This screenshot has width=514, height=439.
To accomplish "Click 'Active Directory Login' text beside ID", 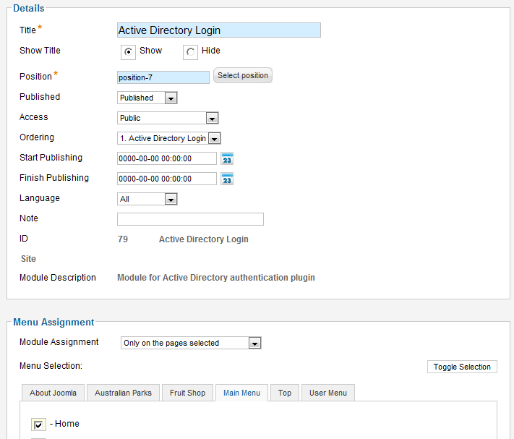I will (204, 239).
